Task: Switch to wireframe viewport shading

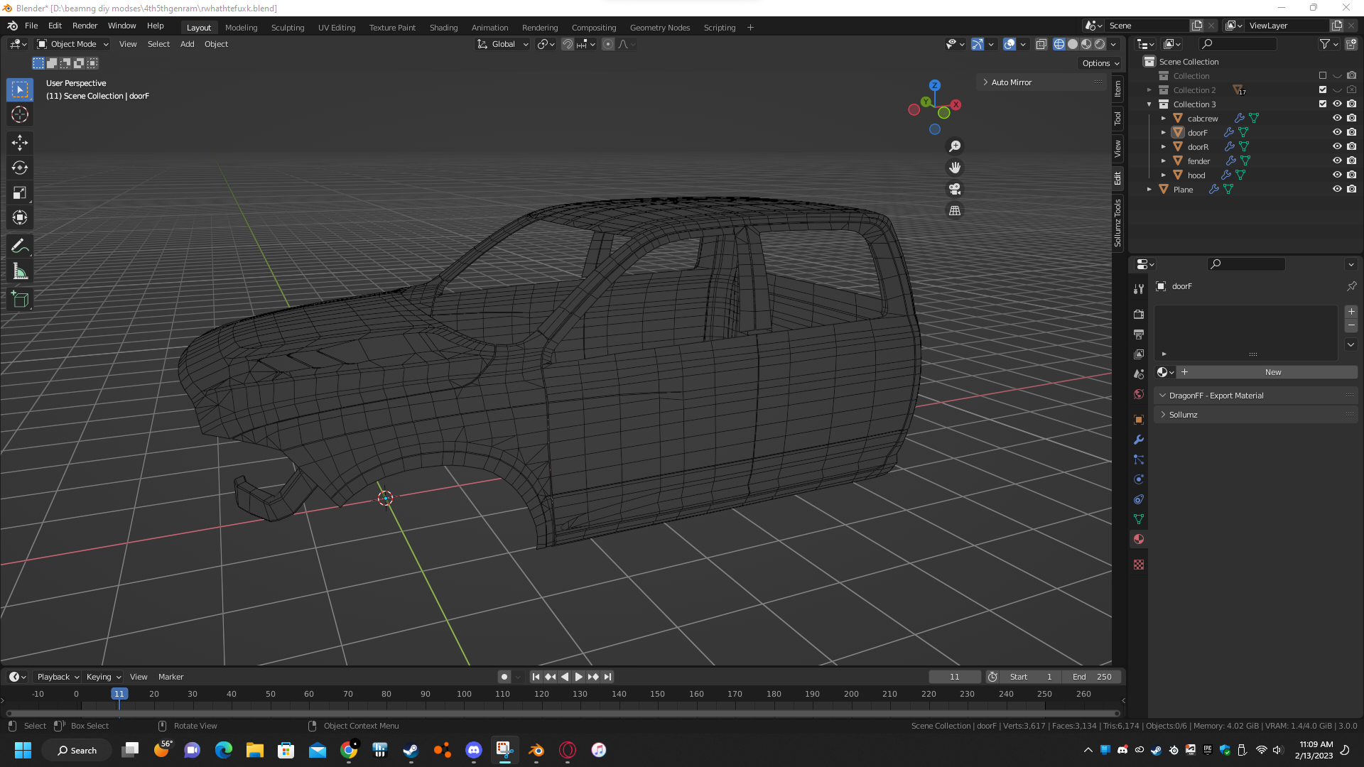Action: click(1059, 44)
